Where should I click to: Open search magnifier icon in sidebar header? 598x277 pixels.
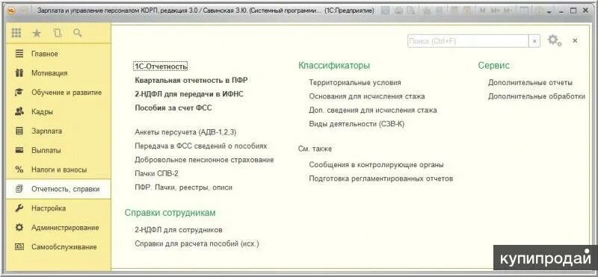[78, 33]
